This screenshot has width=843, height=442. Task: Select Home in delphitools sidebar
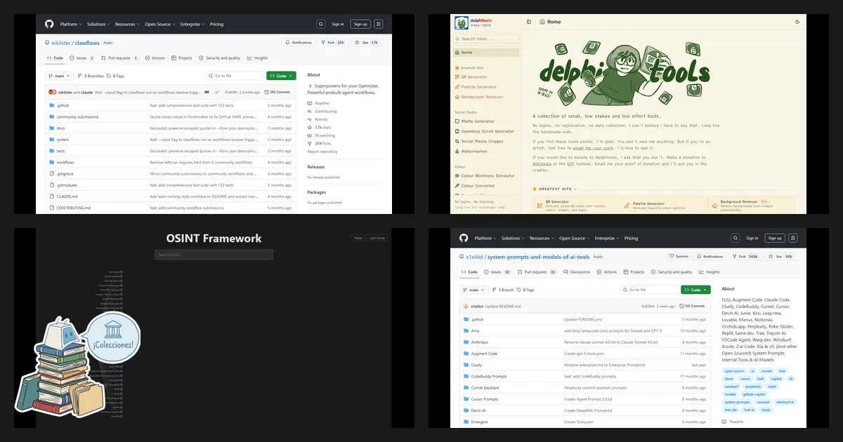click(x=486, y=53)
